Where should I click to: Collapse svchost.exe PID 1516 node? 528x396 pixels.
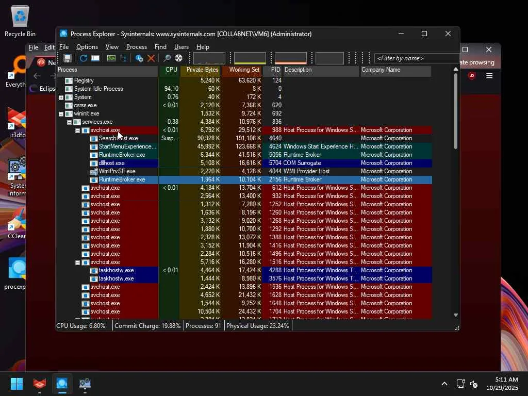coord(77,262)
